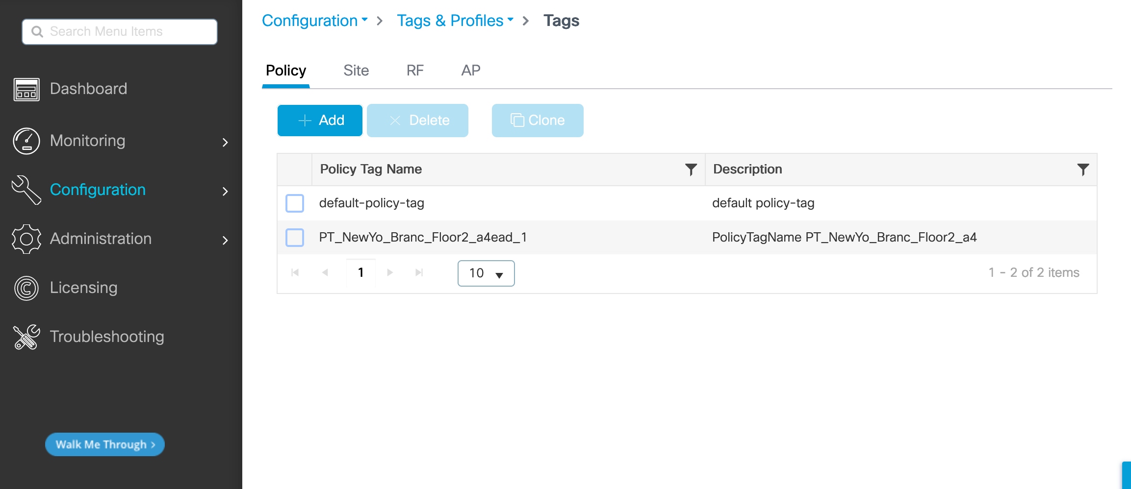Switch to the Site tab
The width and height of the screenshot is (1131, 489).
pos(356,71)
